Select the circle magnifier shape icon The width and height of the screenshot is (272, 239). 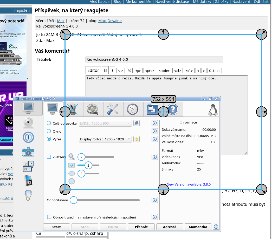click(72, 181)
